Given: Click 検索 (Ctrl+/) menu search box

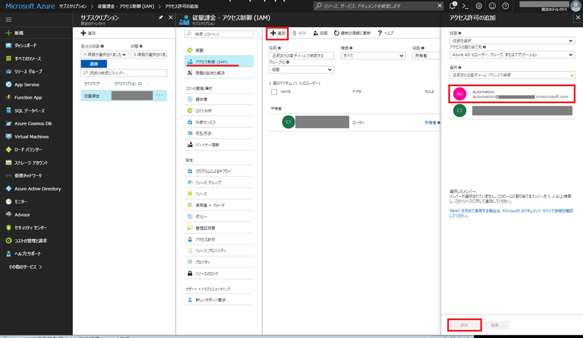Looking at the screenshot, I should (x=219, y=34).
